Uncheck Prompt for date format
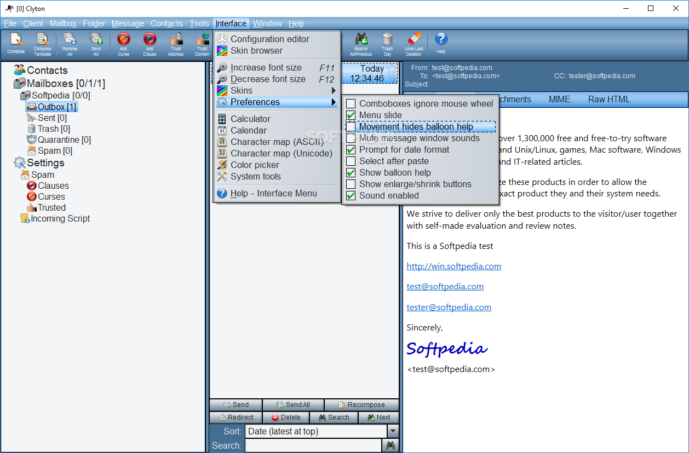This screenshot has width=689, height=453. (x=419, y=149)
